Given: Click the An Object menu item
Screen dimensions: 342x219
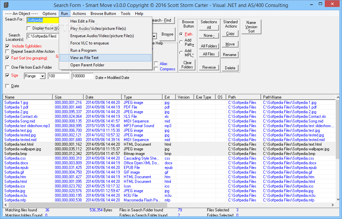Looking at the screenshot, I should tap(21, 14).
